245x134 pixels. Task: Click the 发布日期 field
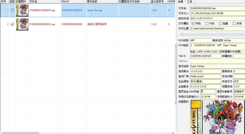239,76
